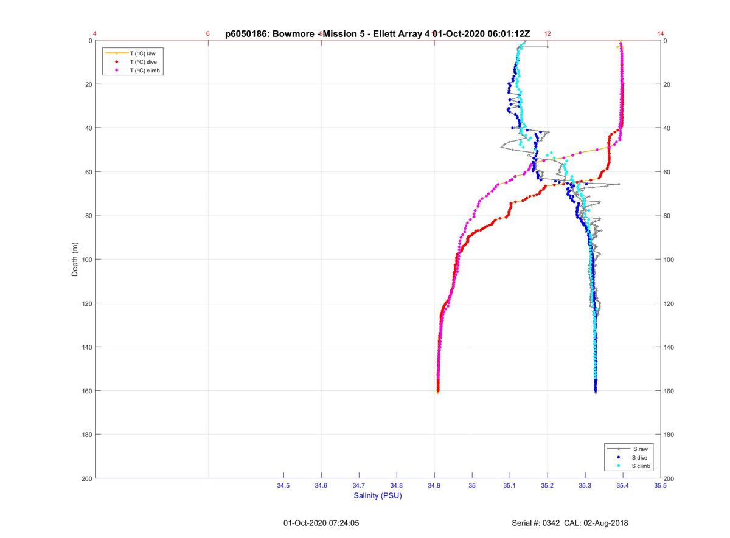
Task: Click the red temperature tick label 4
Action: coord(95,34)
